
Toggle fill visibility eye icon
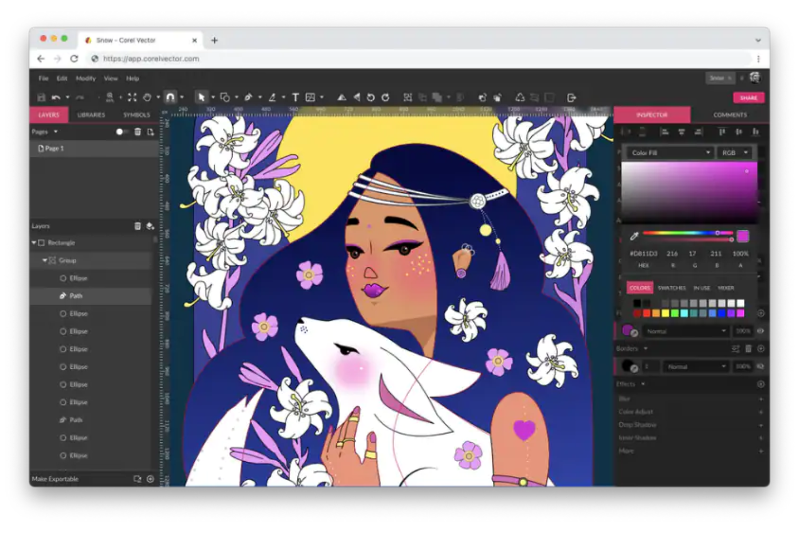761,331
